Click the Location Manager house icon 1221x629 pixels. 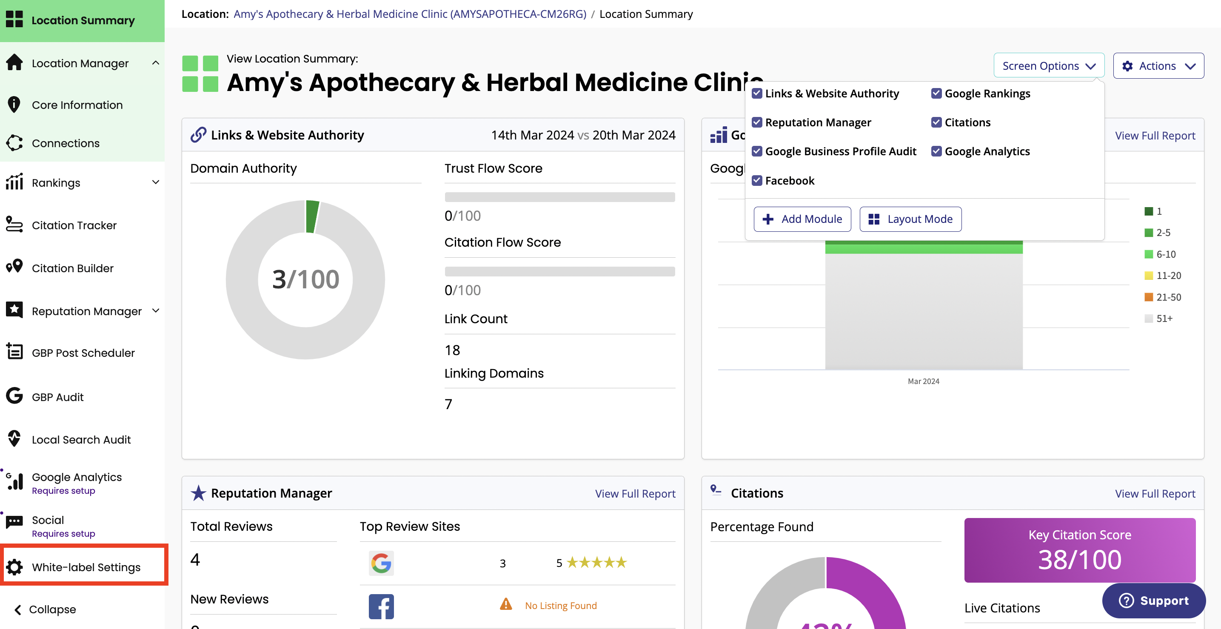point(14,63)
